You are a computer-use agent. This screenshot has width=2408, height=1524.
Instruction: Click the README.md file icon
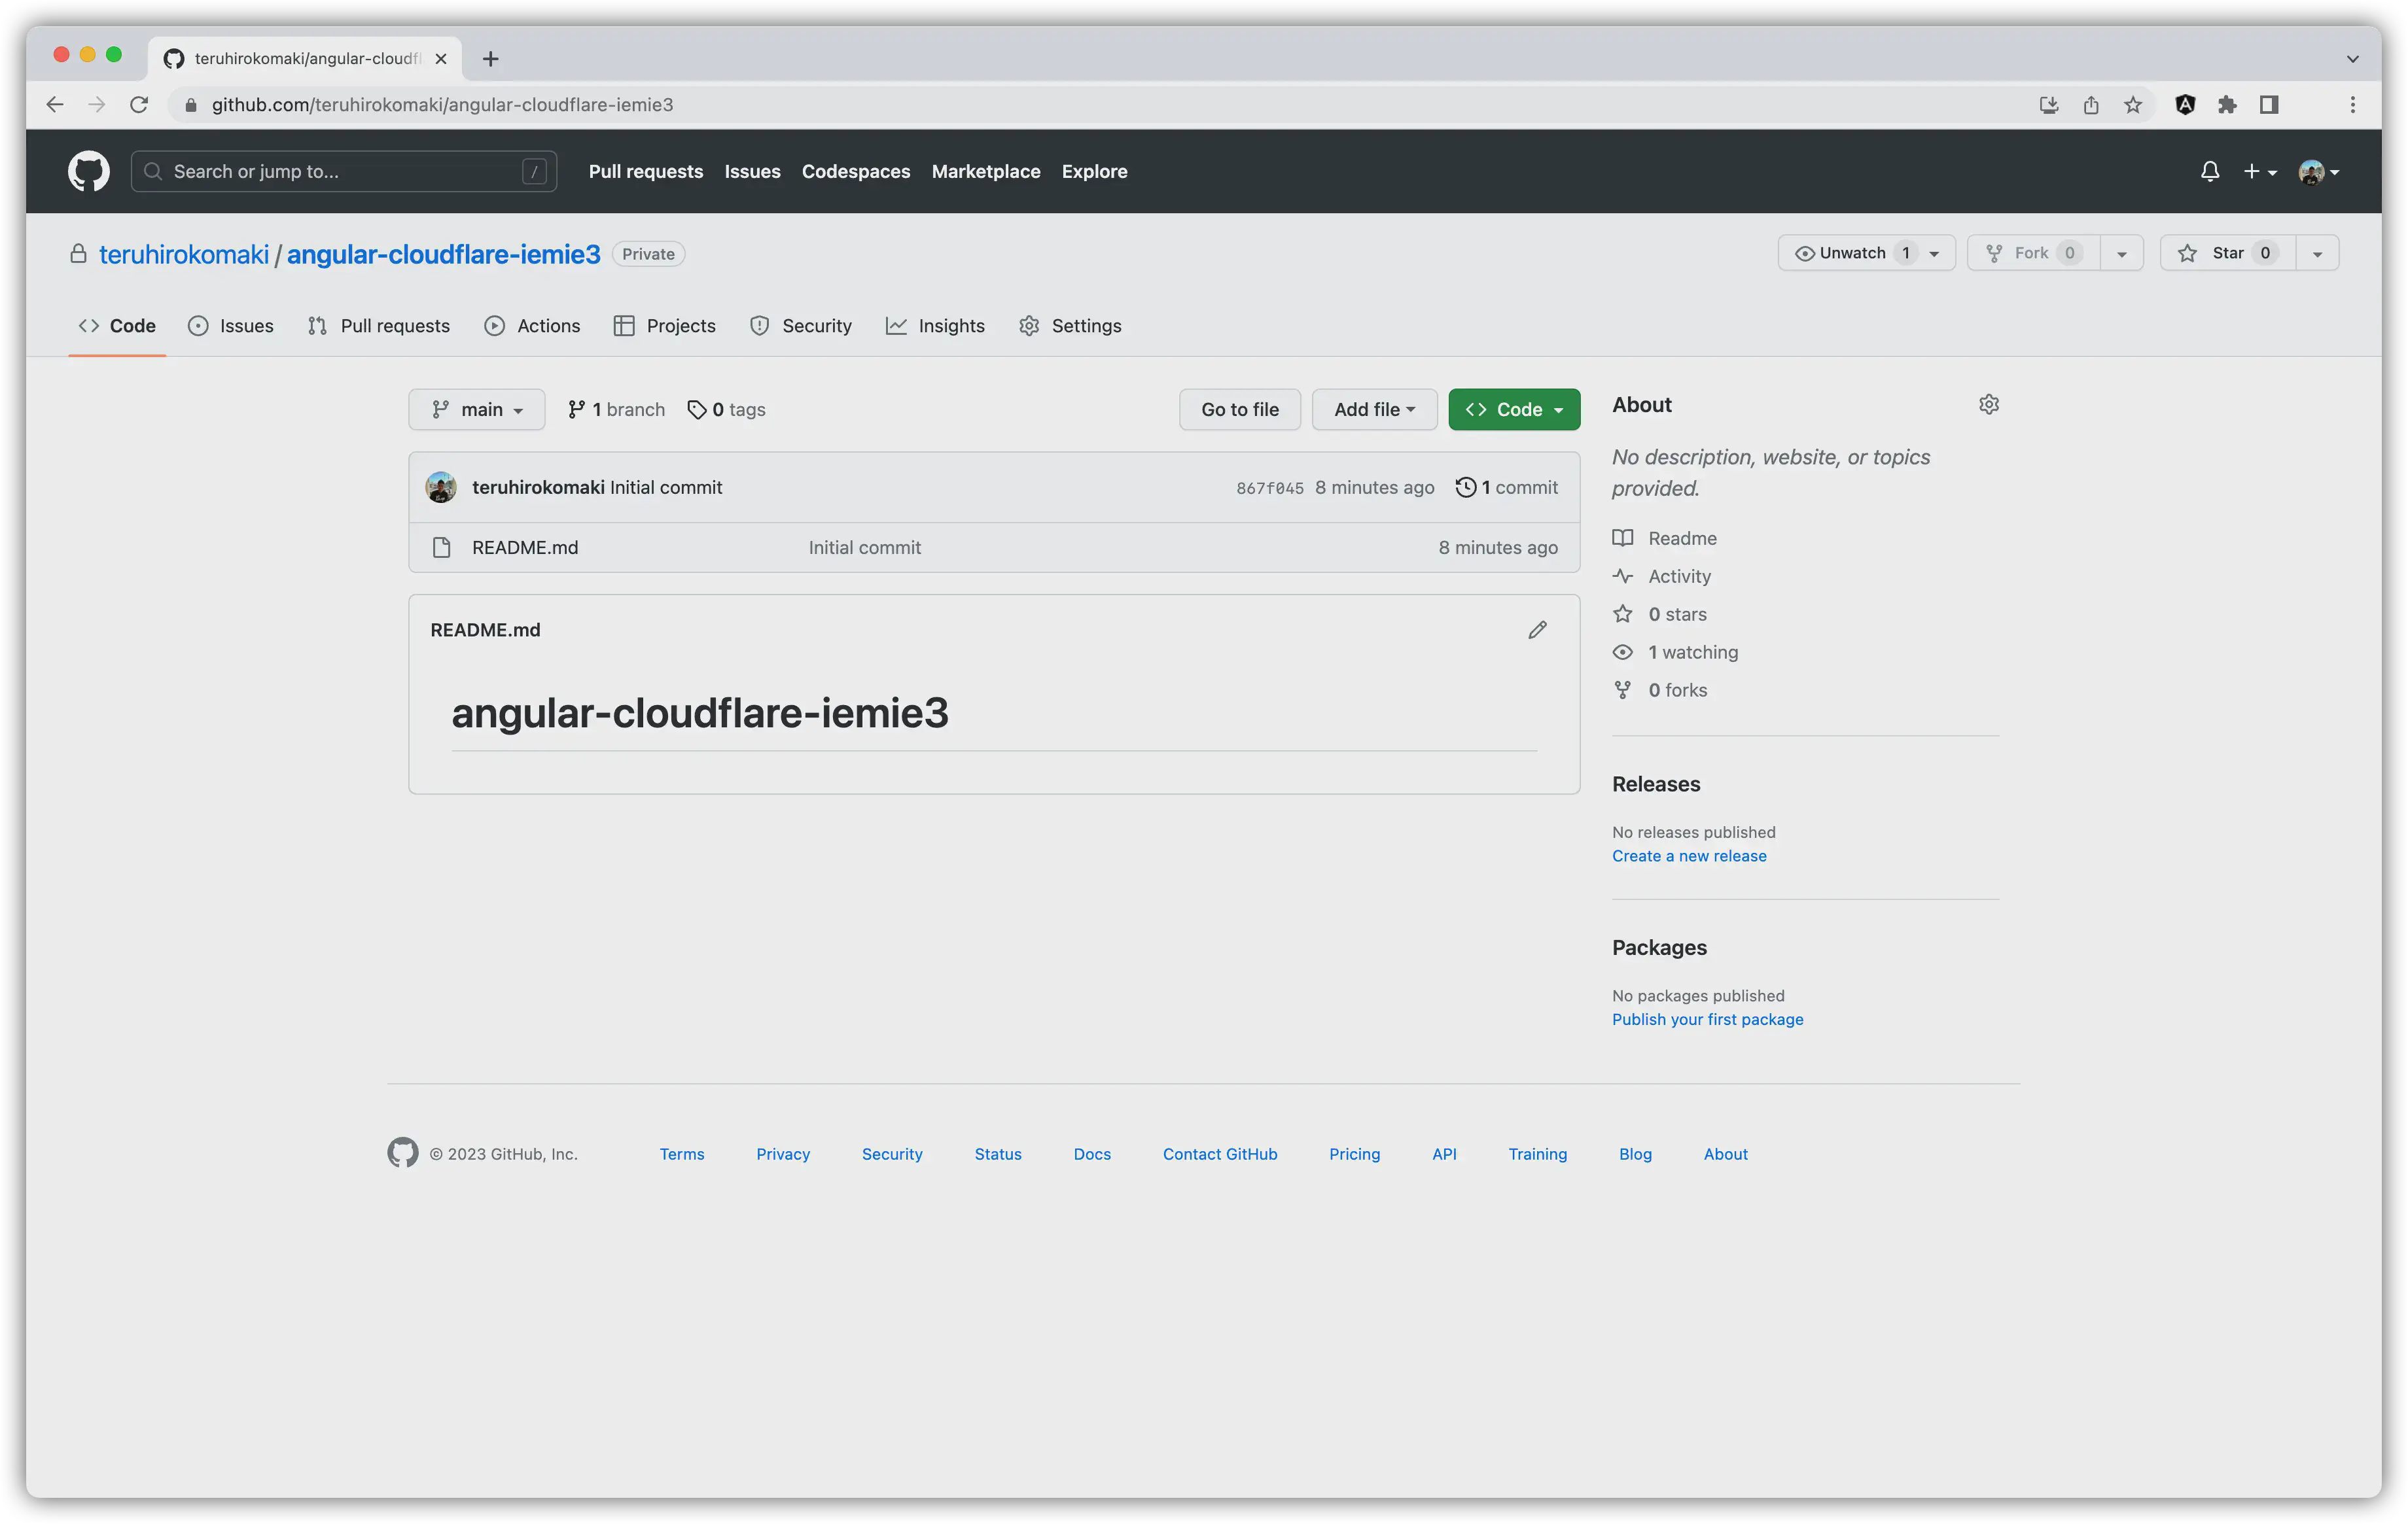click(441, 547)
